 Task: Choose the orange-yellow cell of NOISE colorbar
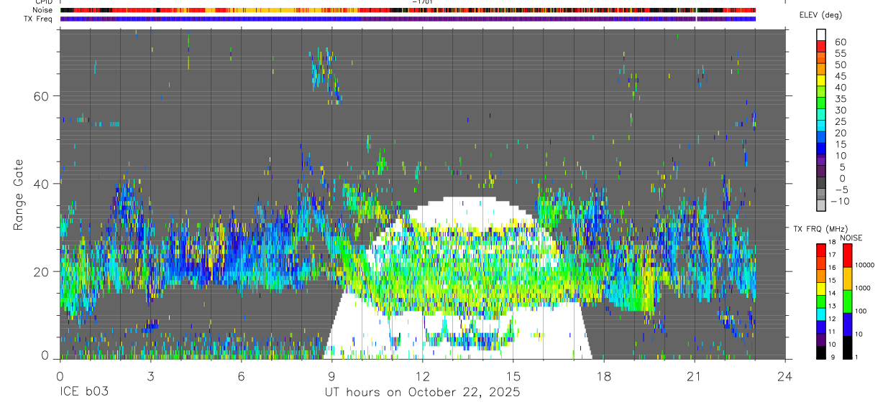pos(847,279)
